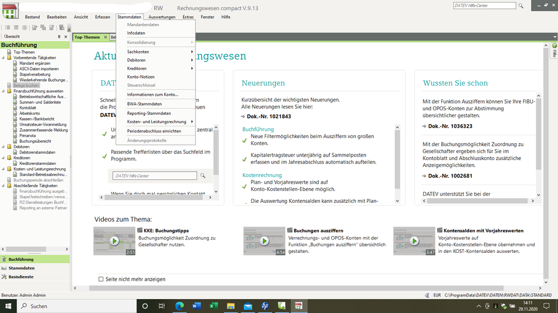Collapse the Vorbereitende Tätigkeiten tree node

point(3,58)
